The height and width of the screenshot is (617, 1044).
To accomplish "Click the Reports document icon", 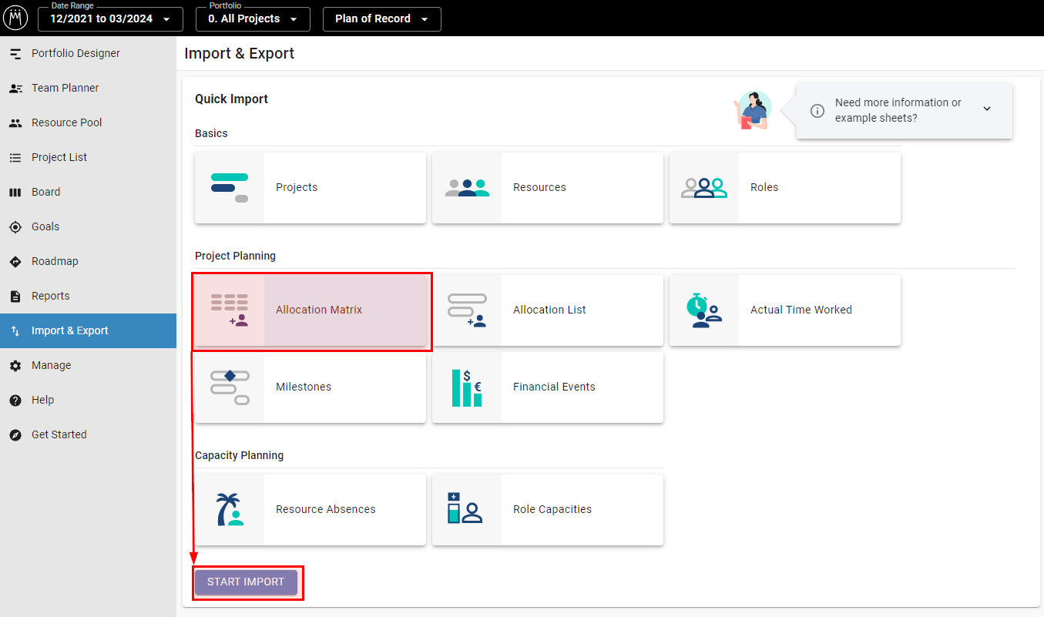I will (x=15, y=296).
